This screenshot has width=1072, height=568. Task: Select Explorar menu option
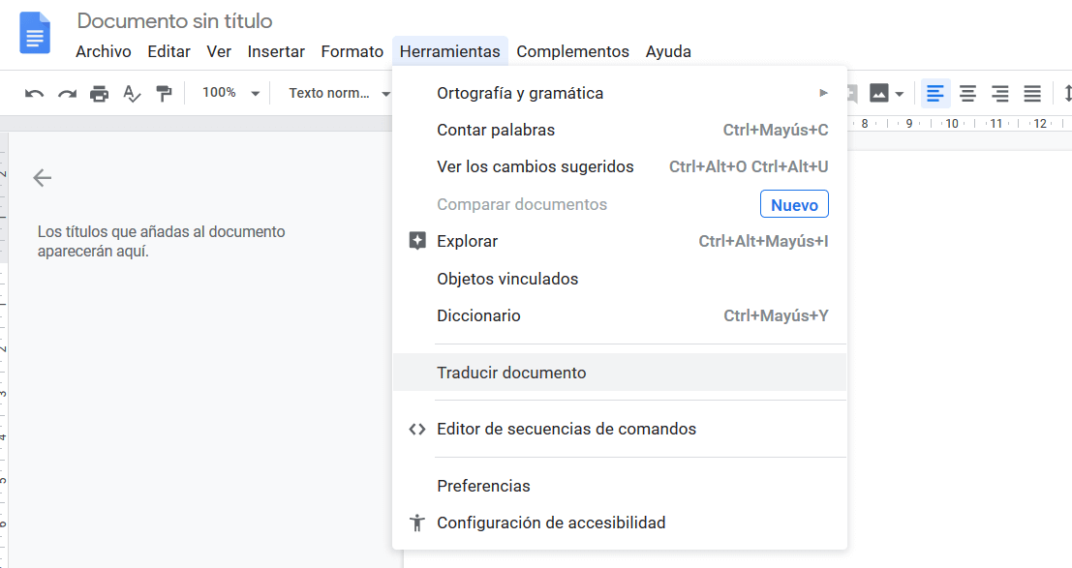point(620,241)
